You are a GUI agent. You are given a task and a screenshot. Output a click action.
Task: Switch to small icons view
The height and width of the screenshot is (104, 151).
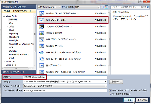[x=103, y=7]
